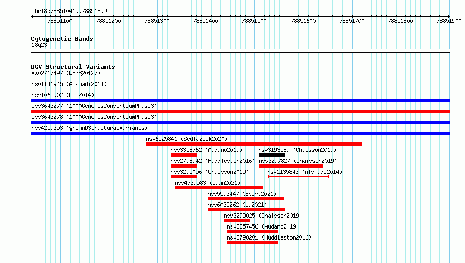Click the left arrow end of ruler
Screen dimensions: 465x263
pyautogui.click(x=32, y=16)
